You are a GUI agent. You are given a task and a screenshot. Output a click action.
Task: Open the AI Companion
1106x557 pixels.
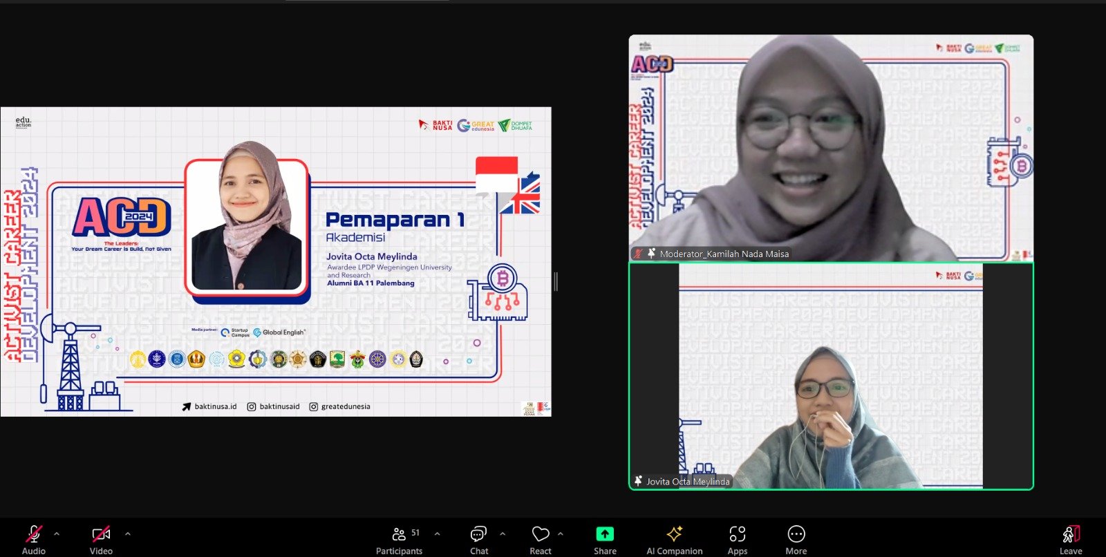[x=674, y=539]
